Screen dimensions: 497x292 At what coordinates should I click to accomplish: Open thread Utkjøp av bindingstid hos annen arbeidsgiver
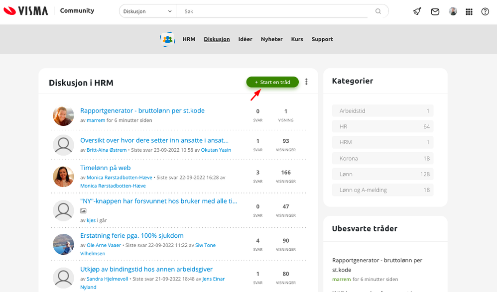point(146,269)
